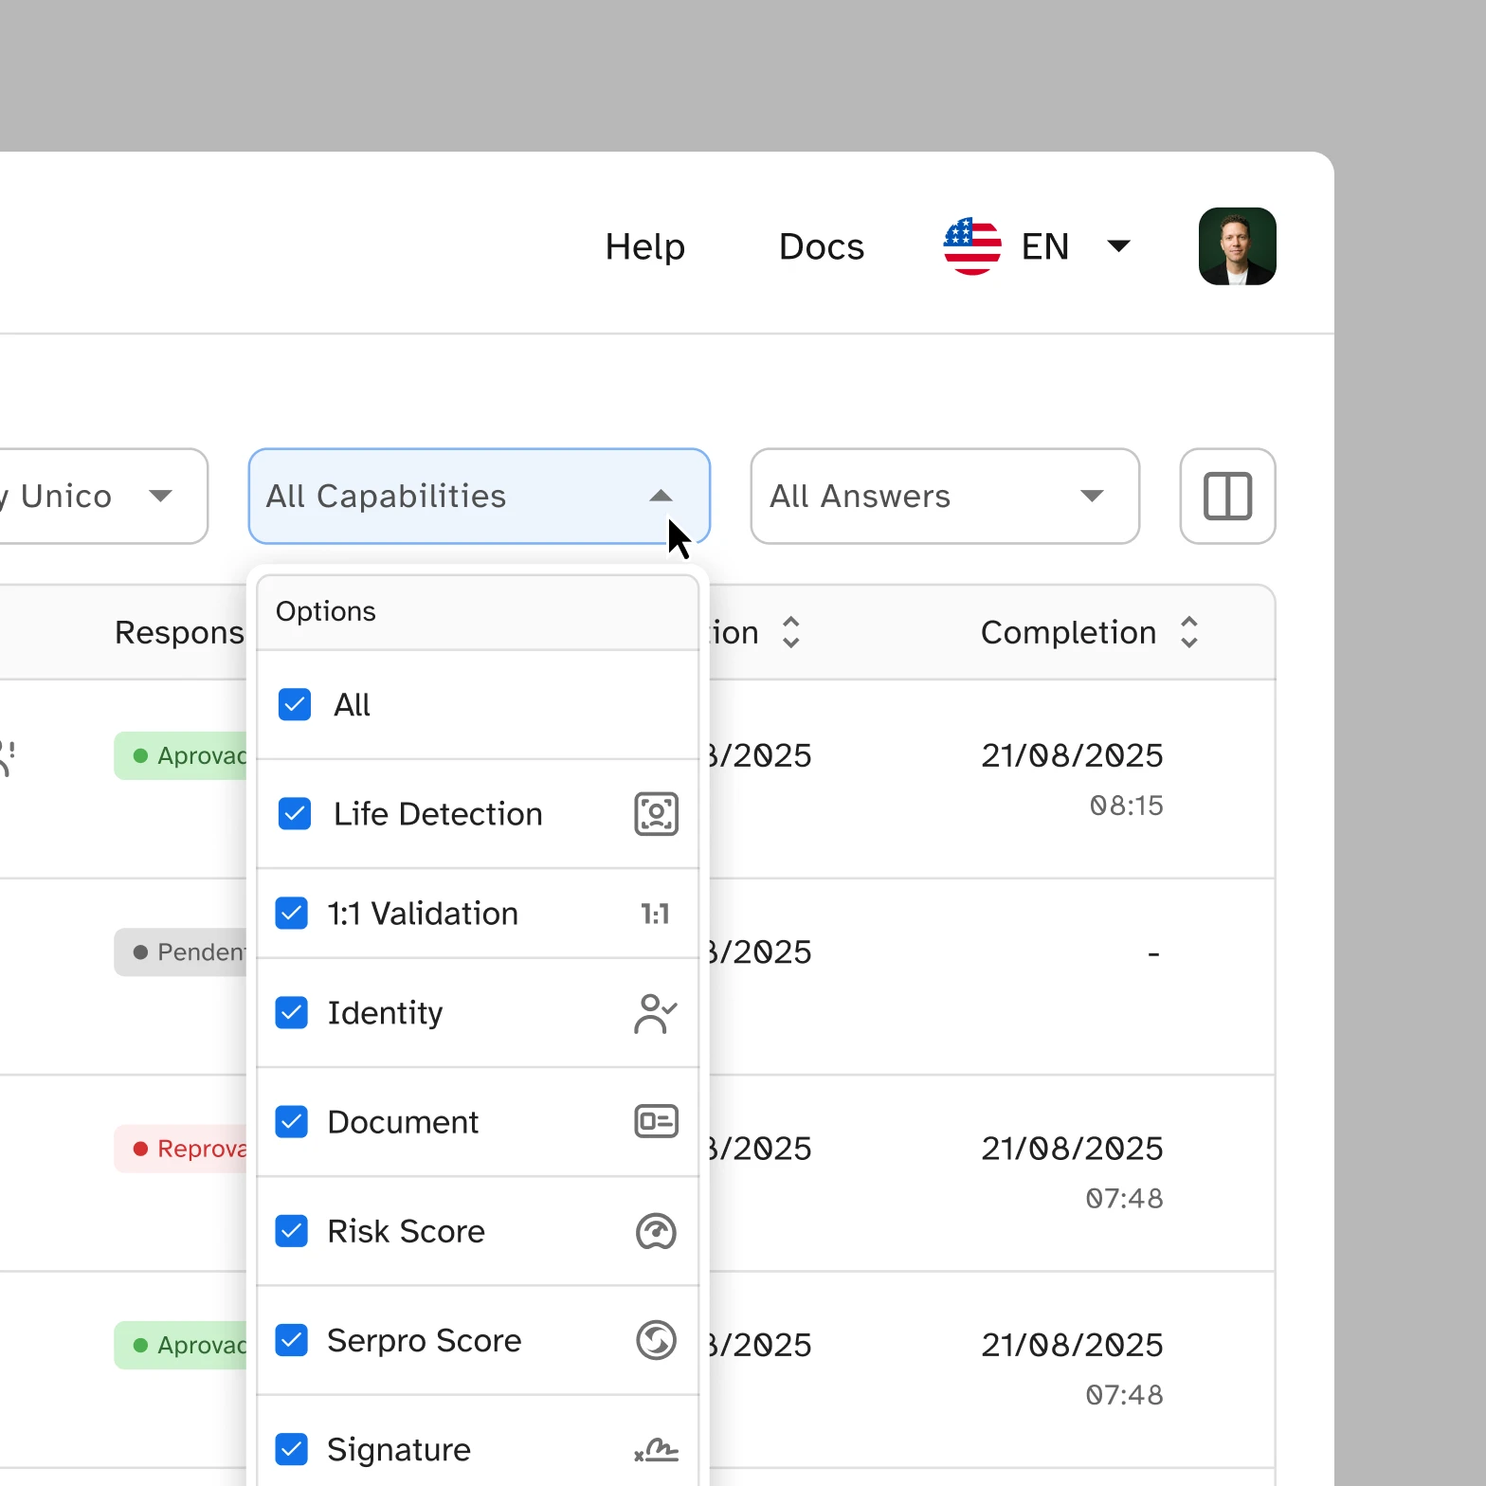
Task: Open the user profile avatar
Action: 1237,246
